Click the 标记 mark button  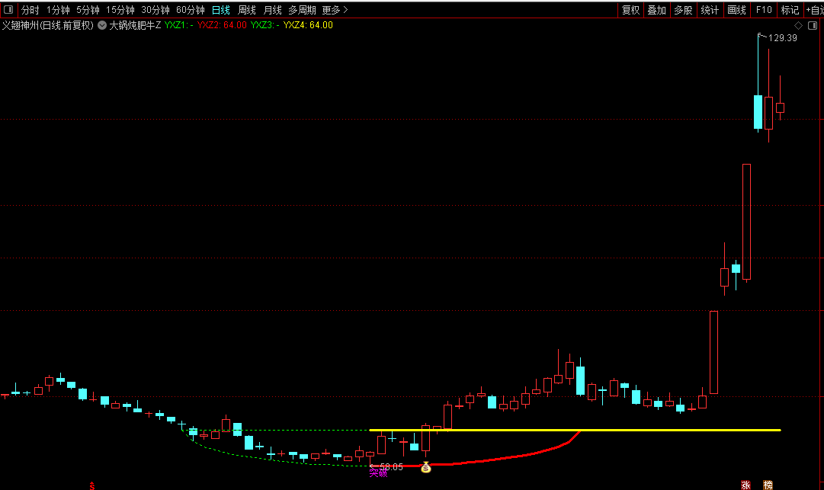790,10
